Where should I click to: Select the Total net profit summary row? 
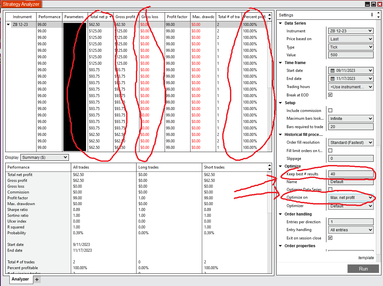137,175
